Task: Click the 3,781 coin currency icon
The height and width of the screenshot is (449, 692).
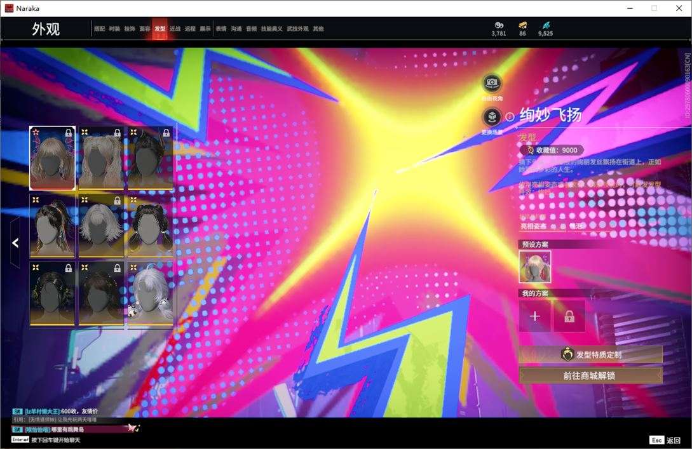Action: 499,25
